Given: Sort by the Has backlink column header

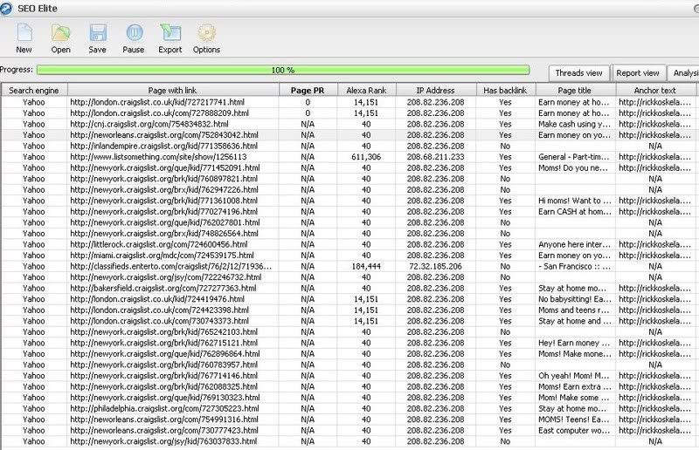Looking at the screenshot, I should (x=505, y=91).
